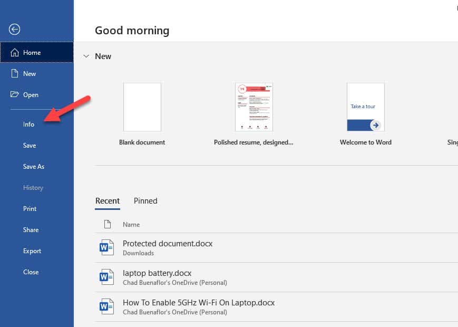Collapse the New section chevron

[x=86, y=56]
